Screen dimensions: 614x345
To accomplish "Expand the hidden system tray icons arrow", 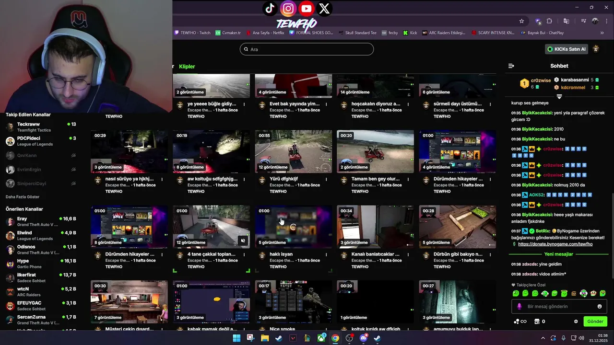I will pos(543,338).
